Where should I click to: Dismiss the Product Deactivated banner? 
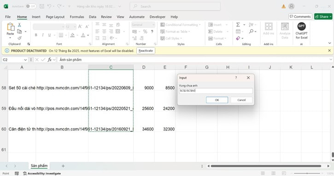tap(329, 51)
